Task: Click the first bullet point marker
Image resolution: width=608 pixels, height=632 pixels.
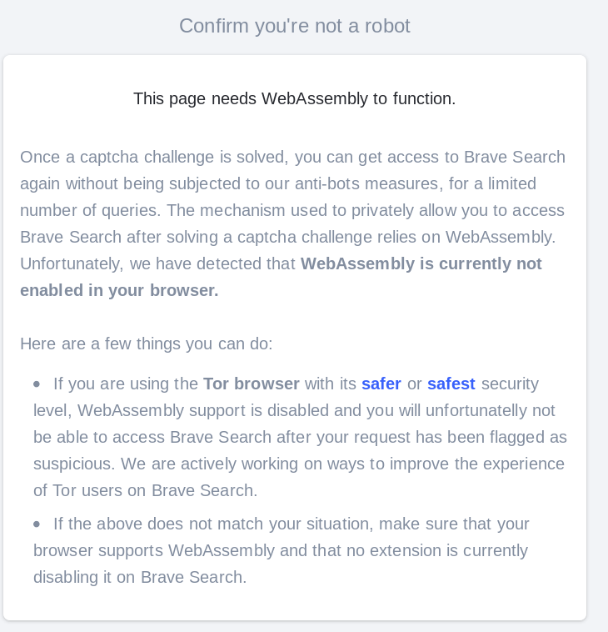Action: [37, 384]
